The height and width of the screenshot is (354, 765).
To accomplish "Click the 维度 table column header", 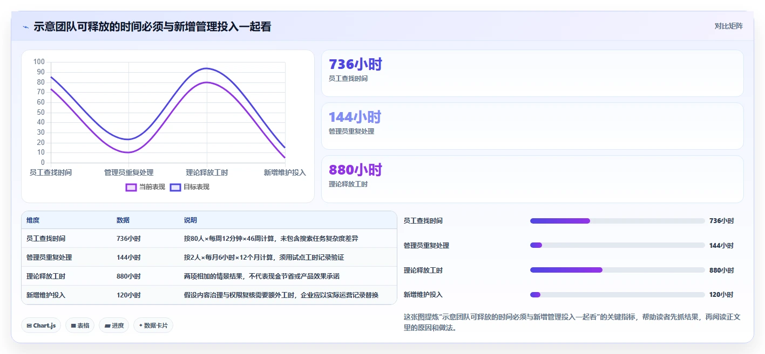I will tap(33, 220).
